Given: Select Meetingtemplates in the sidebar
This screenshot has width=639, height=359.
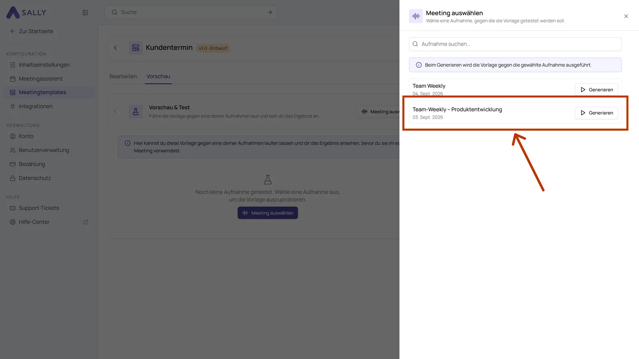Looking at the screenshot, I should (49, 93).
